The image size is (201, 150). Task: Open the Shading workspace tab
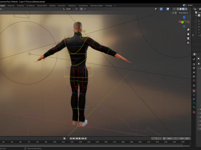pos(52,6)
